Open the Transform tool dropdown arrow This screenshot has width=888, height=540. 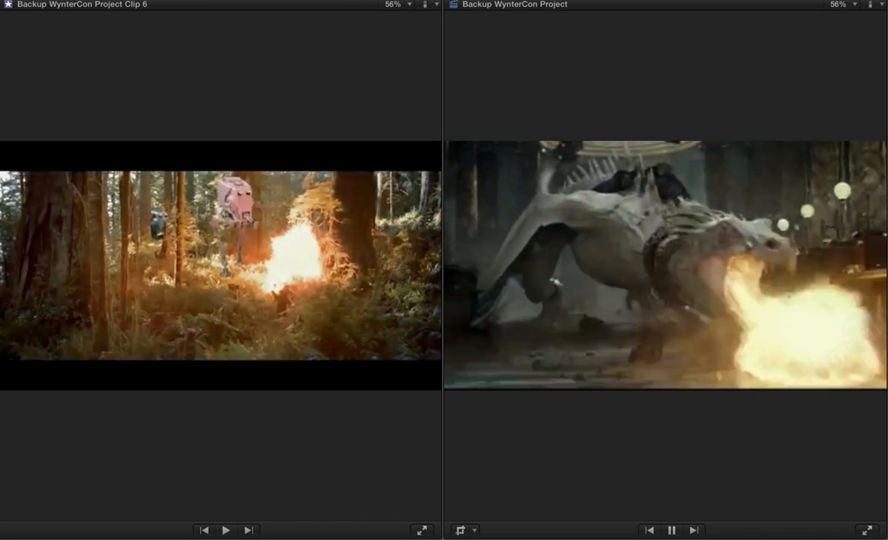(474, 530)
